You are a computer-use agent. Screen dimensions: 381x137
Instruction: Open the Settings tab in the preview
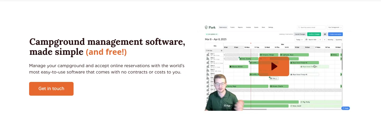coord(271,27)
